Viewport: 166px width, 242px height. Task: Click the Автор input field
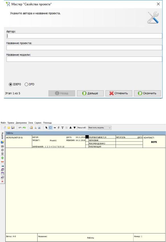pos(84,36)
